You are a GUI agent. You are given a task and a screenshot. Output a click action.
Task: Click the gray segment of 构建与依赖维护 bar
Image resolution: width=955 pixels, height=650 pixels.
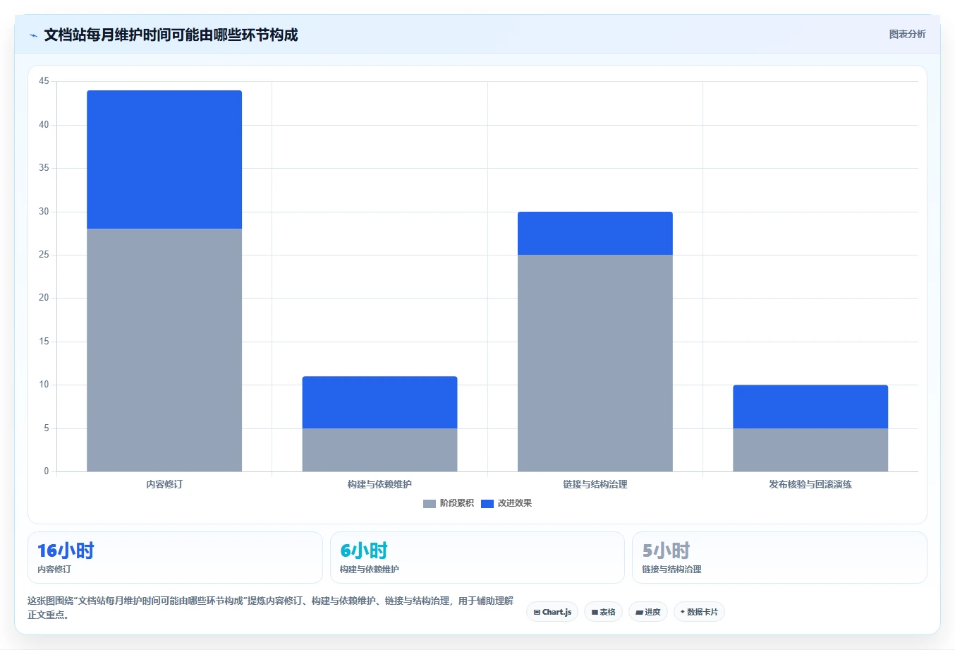click(379, 450)
